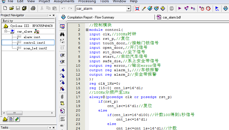Toggle line numbers display icon
229x130 pixels.
pyautogui.click(x=62, y=119)
